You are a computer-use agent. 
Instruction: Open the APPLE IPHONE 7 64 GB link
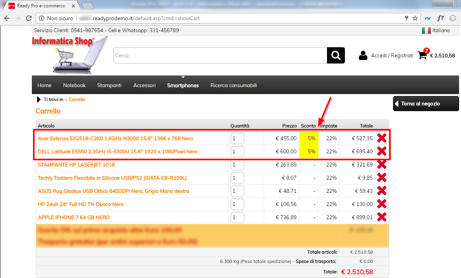tap(74, 218)
